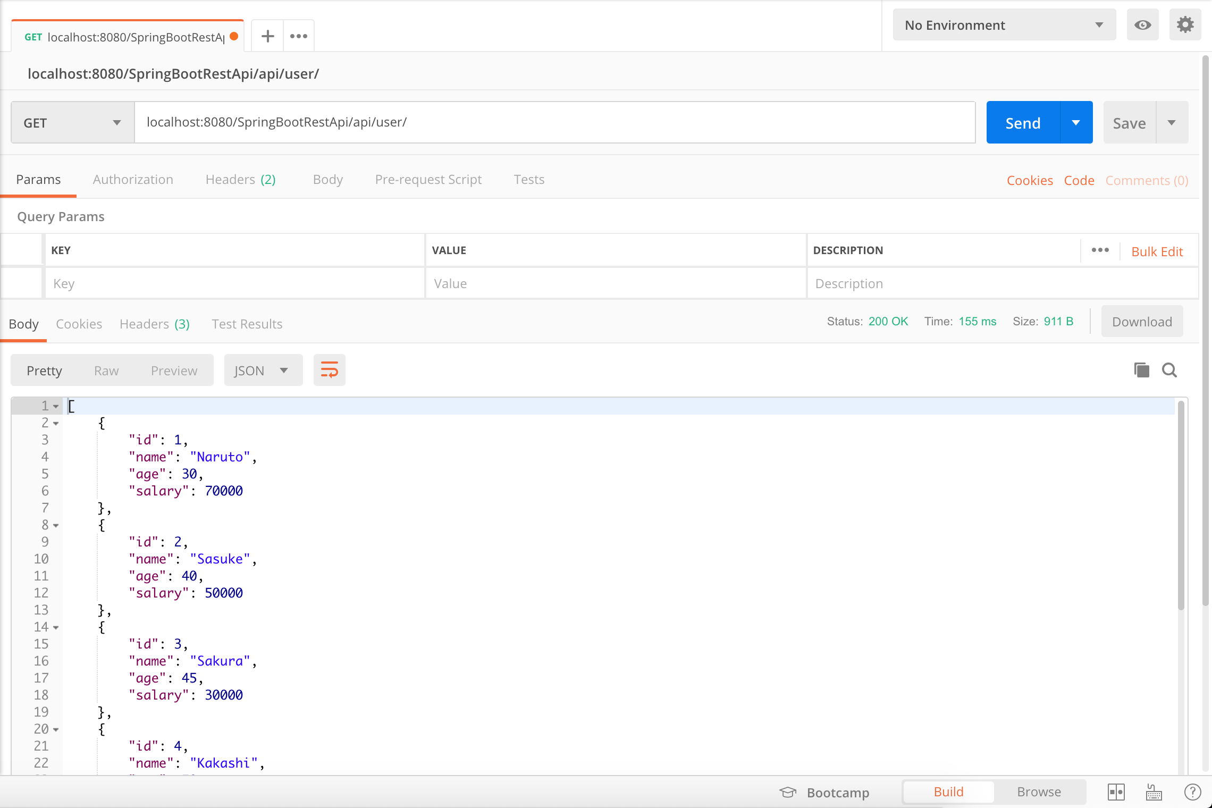
Task: Expand the GET method dropdown selector
Action: click(x=114, y=122)
